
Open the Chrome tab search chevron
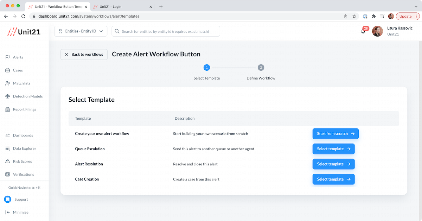(416, 7)
